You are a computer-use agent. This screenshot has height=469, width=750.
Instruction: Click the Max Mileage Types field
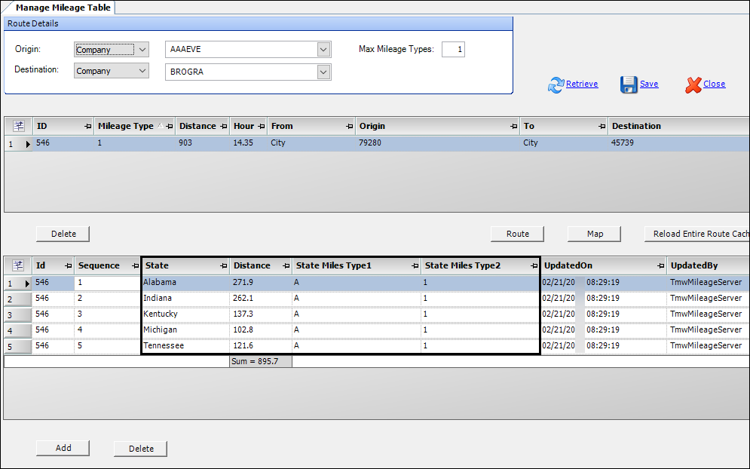(453, 50)
